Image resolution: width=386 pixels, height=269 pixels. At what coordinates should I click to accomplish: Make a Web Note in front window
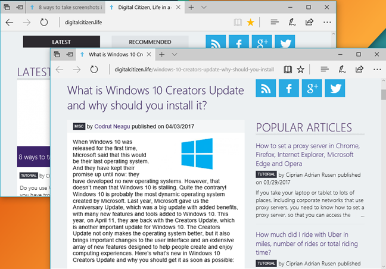pos(342,70)
